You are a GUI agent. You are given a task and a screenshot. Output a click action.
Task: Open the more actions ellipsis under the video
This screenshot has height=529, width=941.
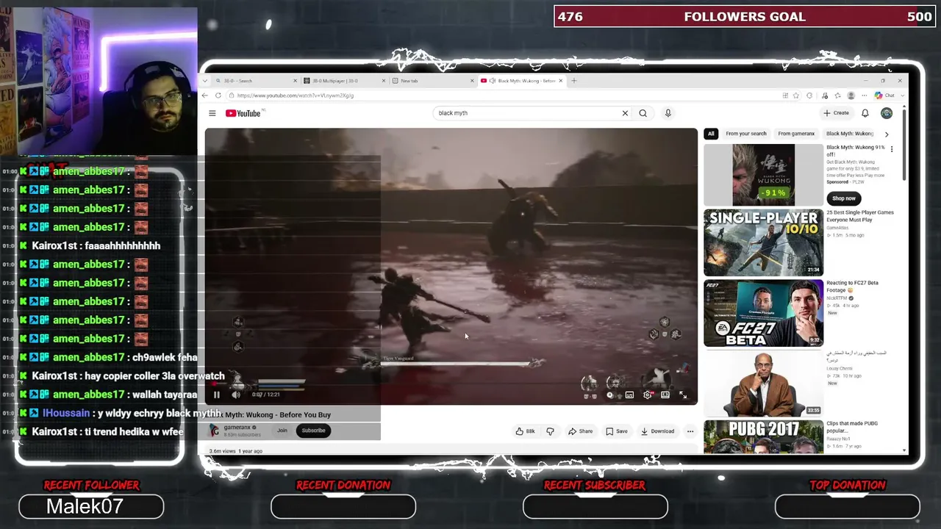[x=690, y=431]
